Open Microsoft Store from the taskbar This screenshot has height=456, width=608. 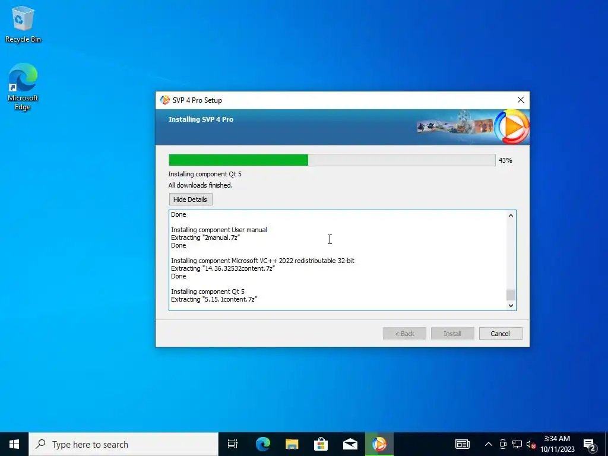[321, 444]
